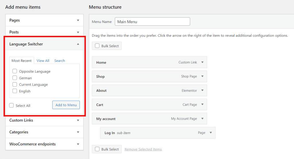Expand the Categories section arrow
The width and height of the screenshot is (294, 159).
tap(78, 132)
